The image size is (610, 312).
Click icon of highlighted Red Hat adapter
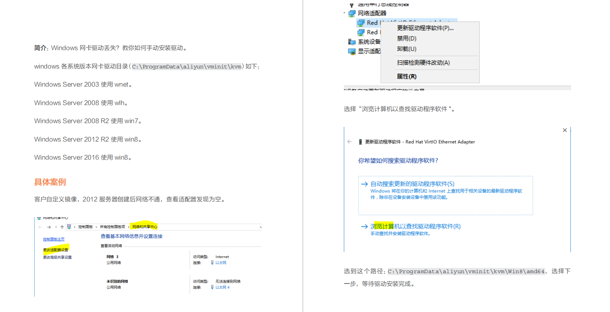pyautogui.click(x=361, y=23)
